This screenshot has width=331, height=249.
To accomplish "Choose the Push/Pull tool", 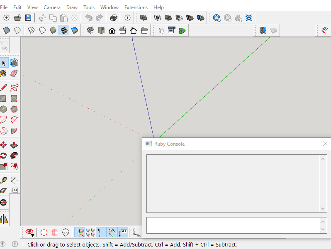I will click(x=14, y=145).
